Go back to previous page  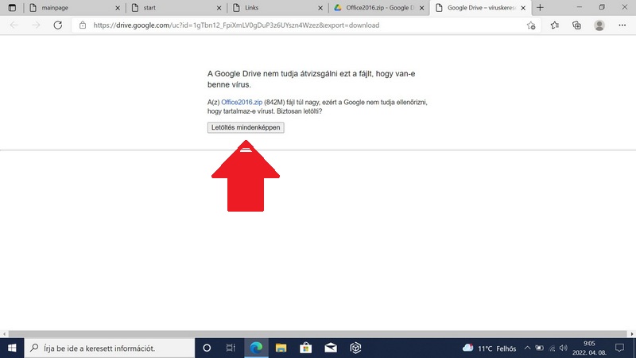(14, 25)
